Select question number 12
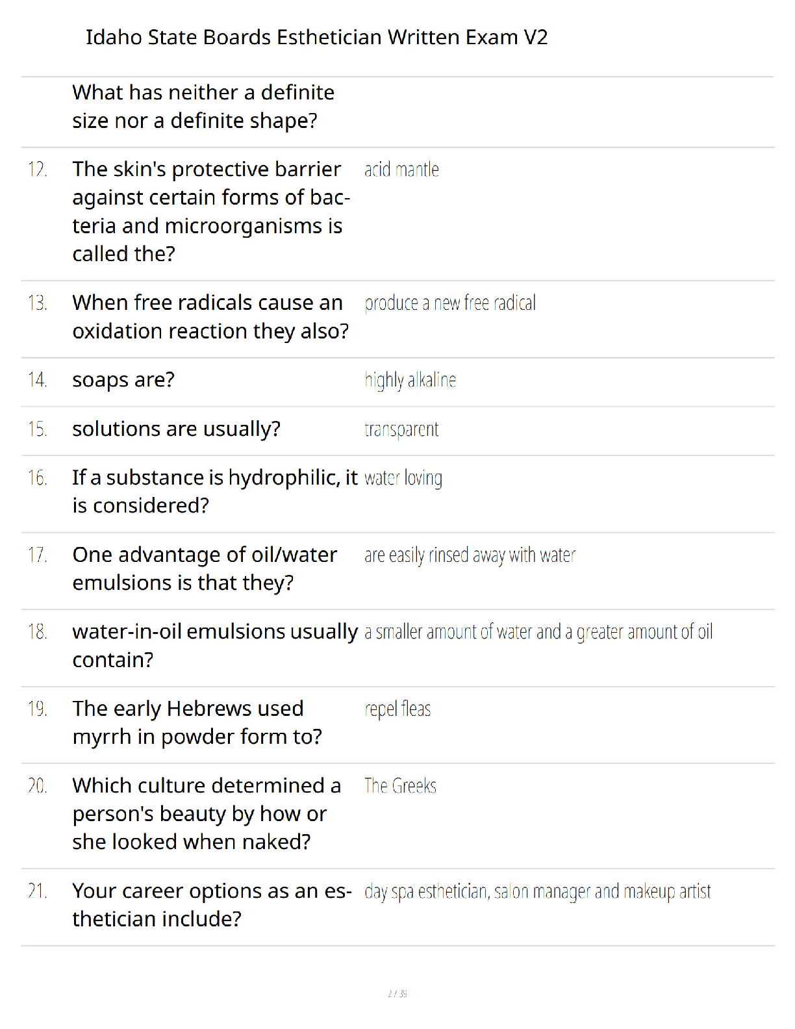This screenshot has height=1029, width=795. tap(37, 170)
